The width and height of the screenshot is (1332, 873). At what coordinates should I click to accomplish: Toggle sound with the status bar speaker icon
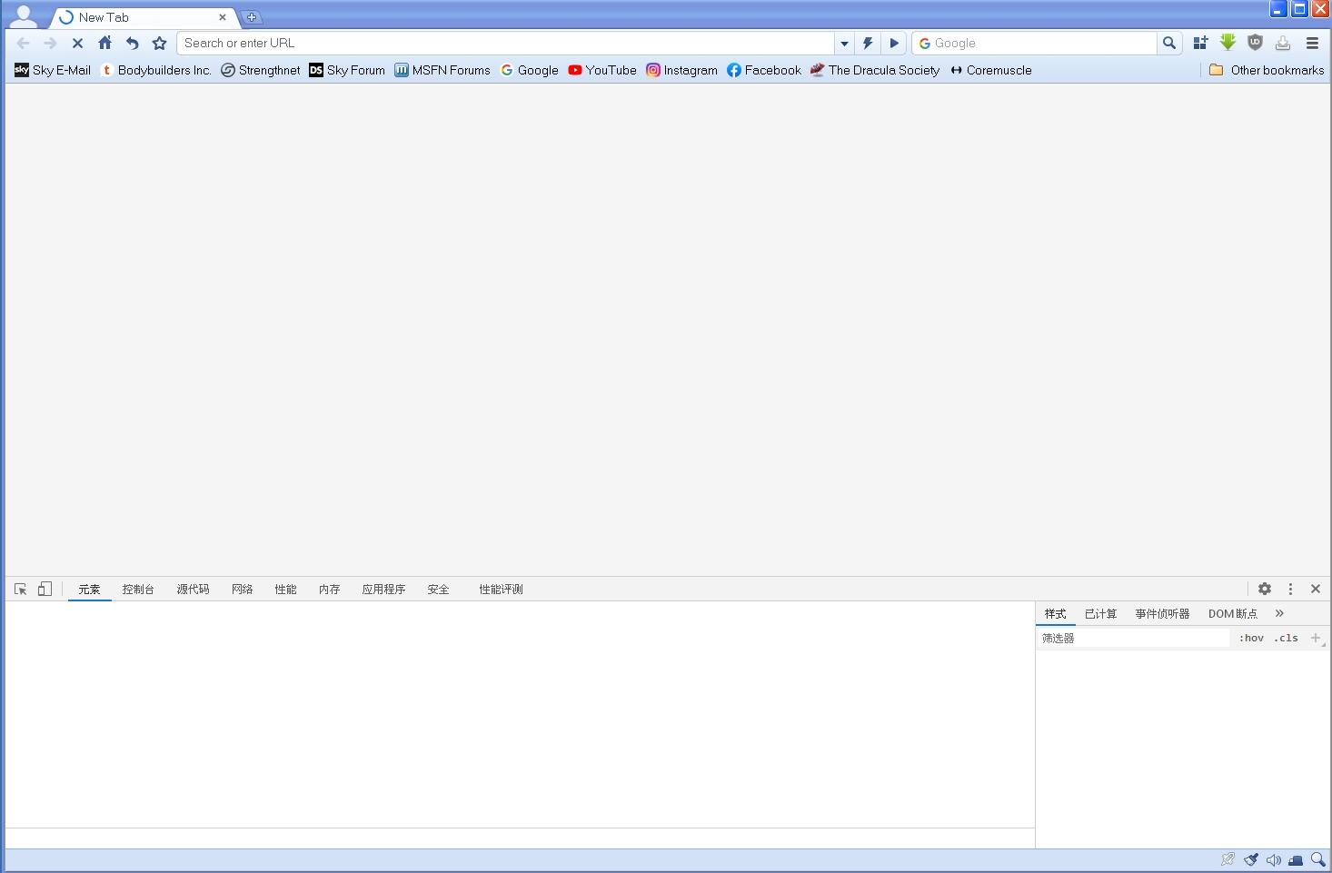coord(1274,859)
